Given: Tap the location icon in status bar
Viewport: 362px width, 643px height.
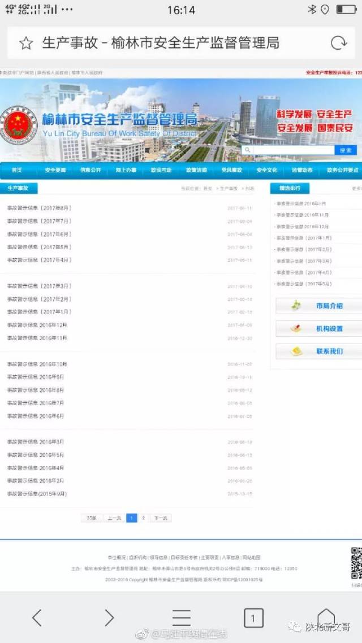Looking at the screenshot, I should tap(325, 10).
